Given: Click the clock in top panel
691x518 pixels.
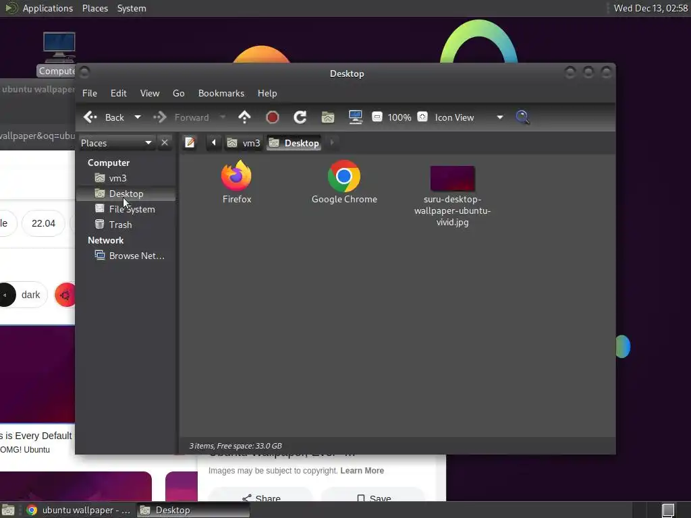Looking at the screenshot, I should [x=651, y=8].
